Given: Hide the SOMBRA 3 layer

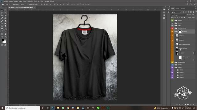Looking at the screenshot, I should click(x=172, y=36).
